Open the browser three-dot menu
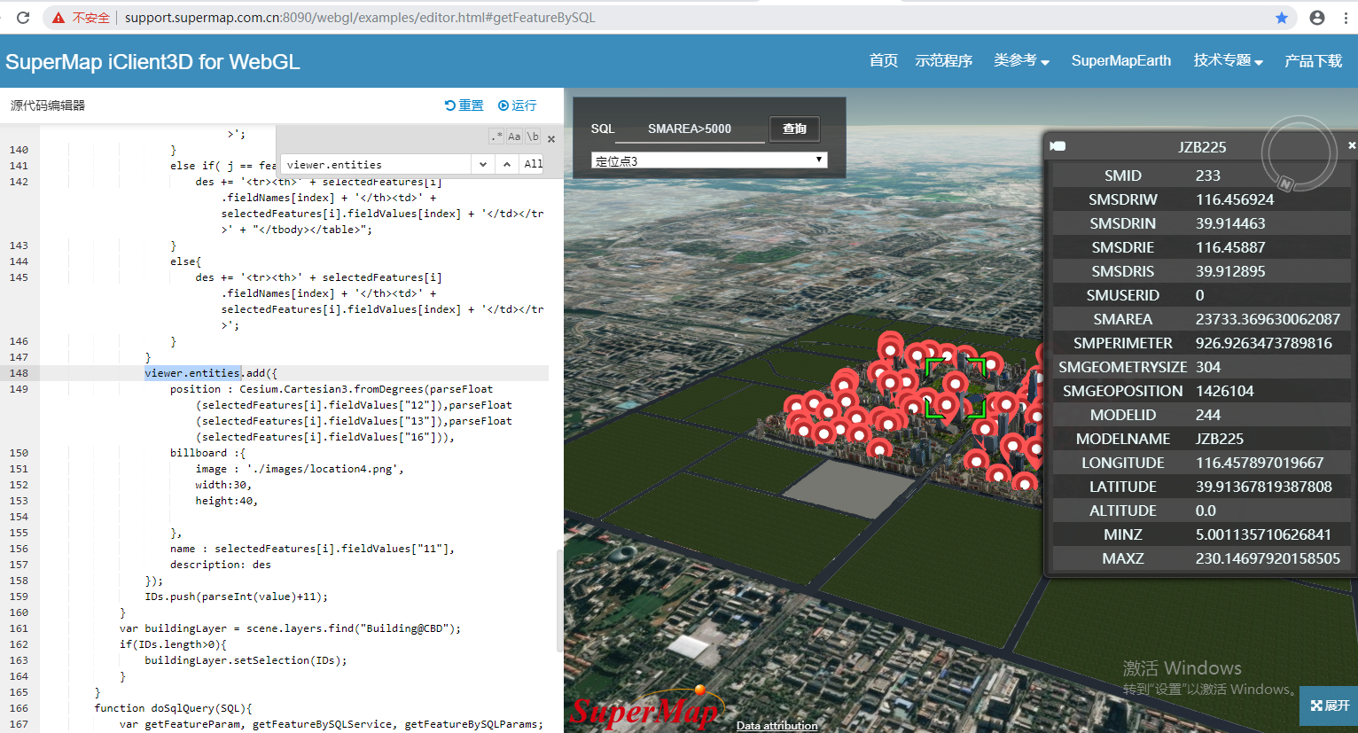This screenshot has width=1358, height=733. (1346, 18)
